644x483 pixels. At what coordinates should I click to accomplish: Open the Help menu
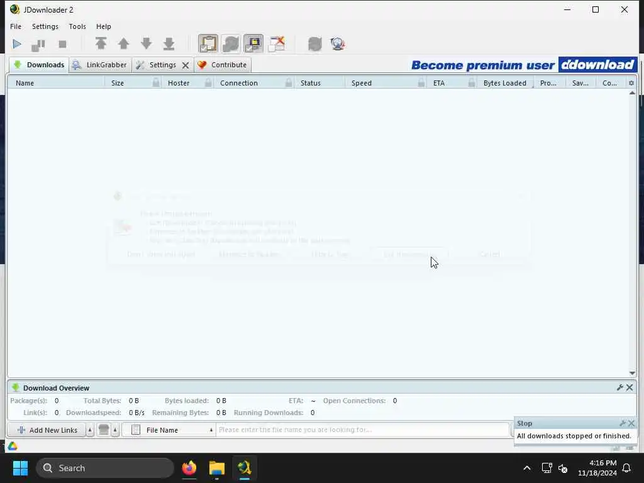(104, 26)
